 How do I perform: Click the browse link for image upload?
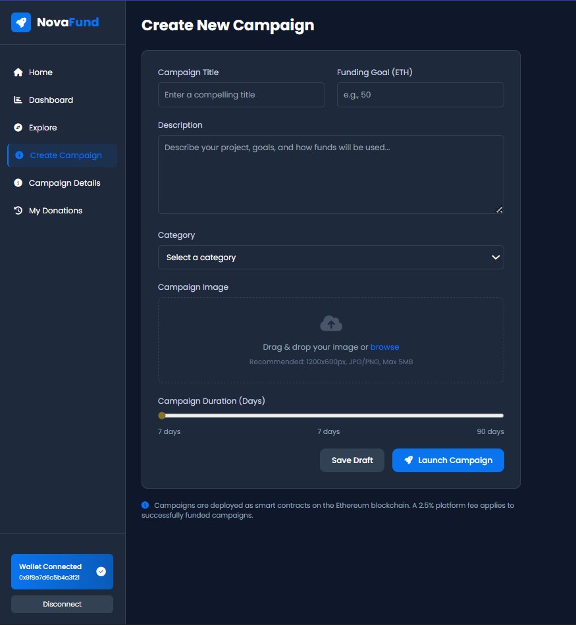coord(385,347)
